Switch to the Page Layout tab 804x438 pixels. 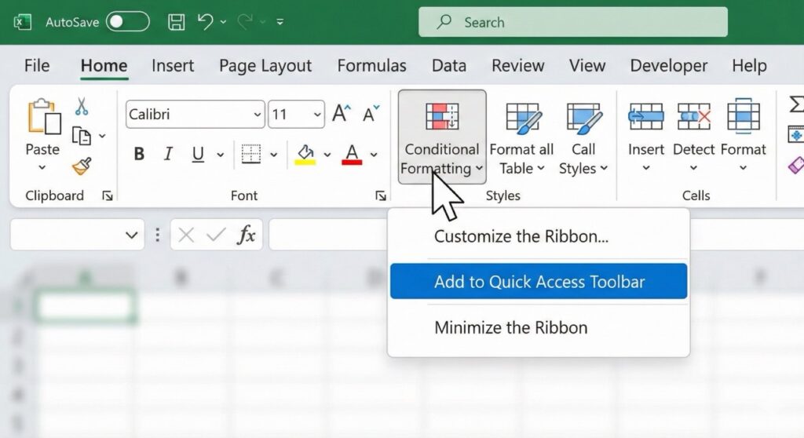click(265, 66)
